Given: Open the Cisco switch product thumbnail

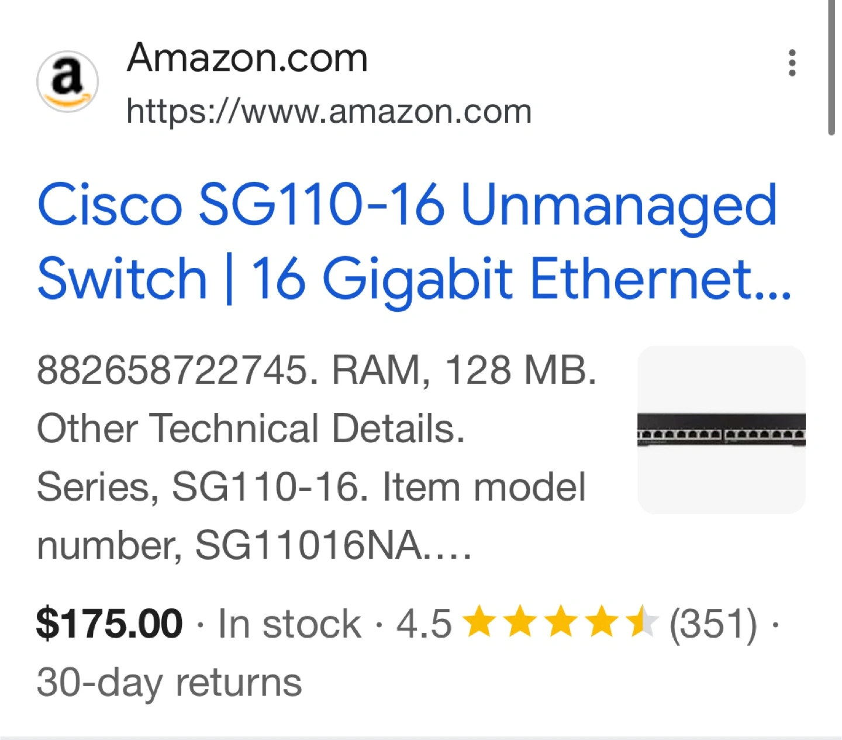Looking at the screenshot, I should point(721,430).
